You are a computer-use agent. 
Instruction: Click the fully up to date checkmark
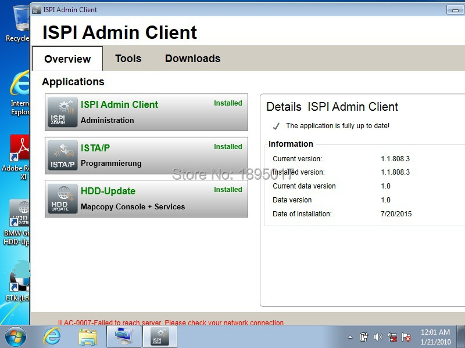coord(276,126)
